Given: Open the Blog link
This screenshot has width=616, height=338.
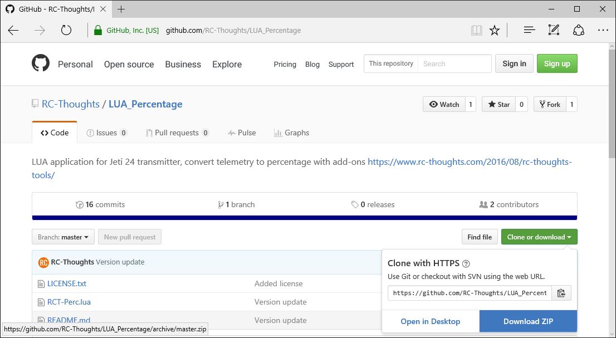Looking at the screenshot, I should (312, 65).
